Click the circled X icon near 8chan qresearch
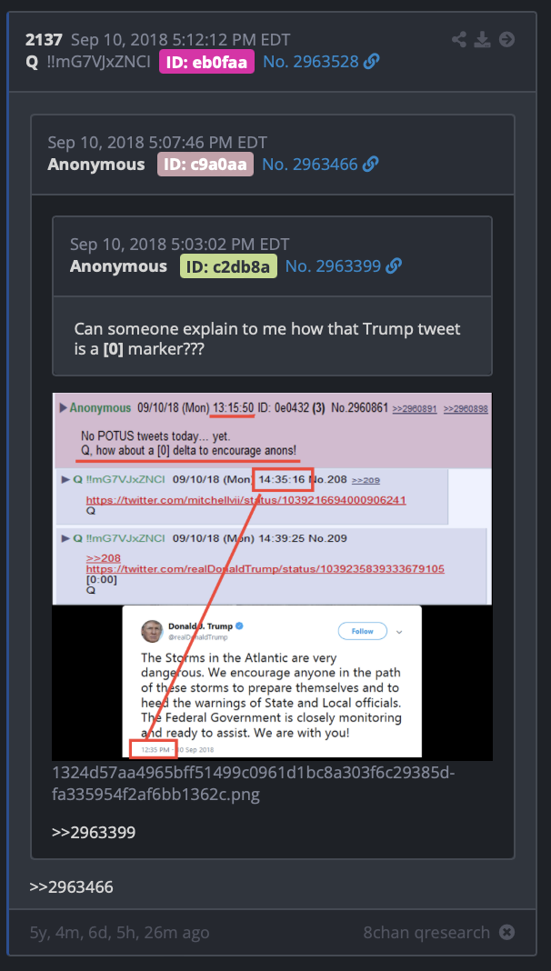Image resolution: width=551 pixels, height=971 pixels. pyautogui.click(x=506, y=932)
